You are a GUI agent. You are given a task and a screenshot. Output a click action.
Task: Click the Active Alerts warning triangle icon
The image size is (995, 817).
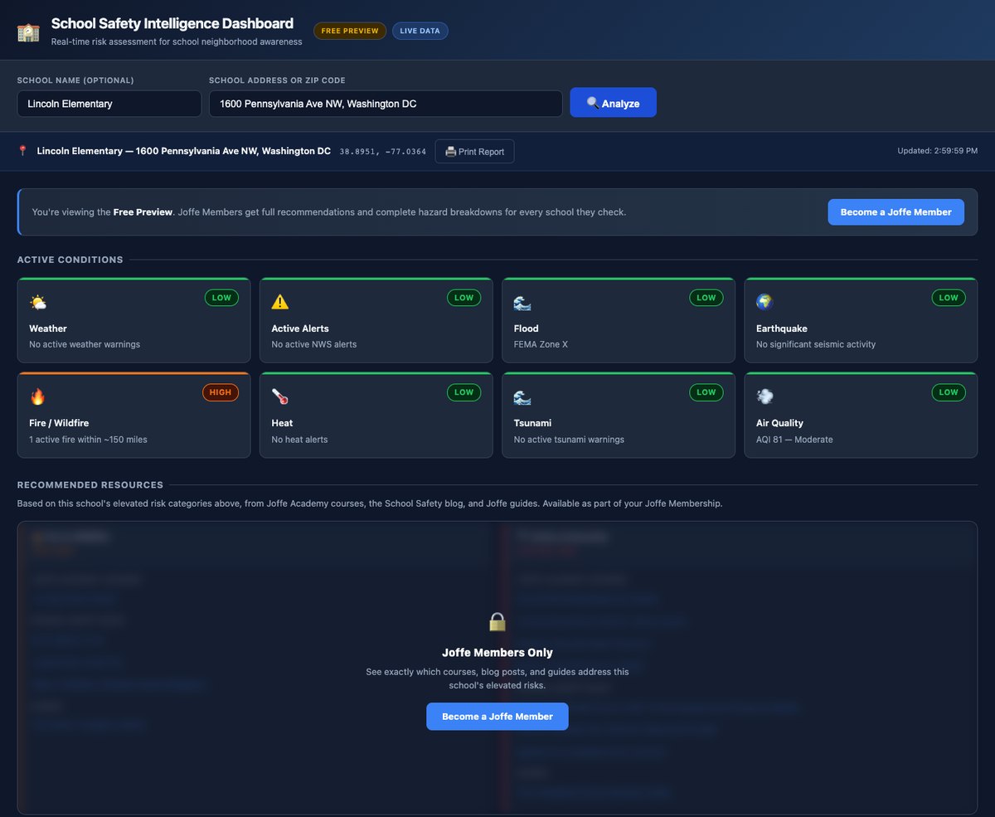click(x=280, y=303)
